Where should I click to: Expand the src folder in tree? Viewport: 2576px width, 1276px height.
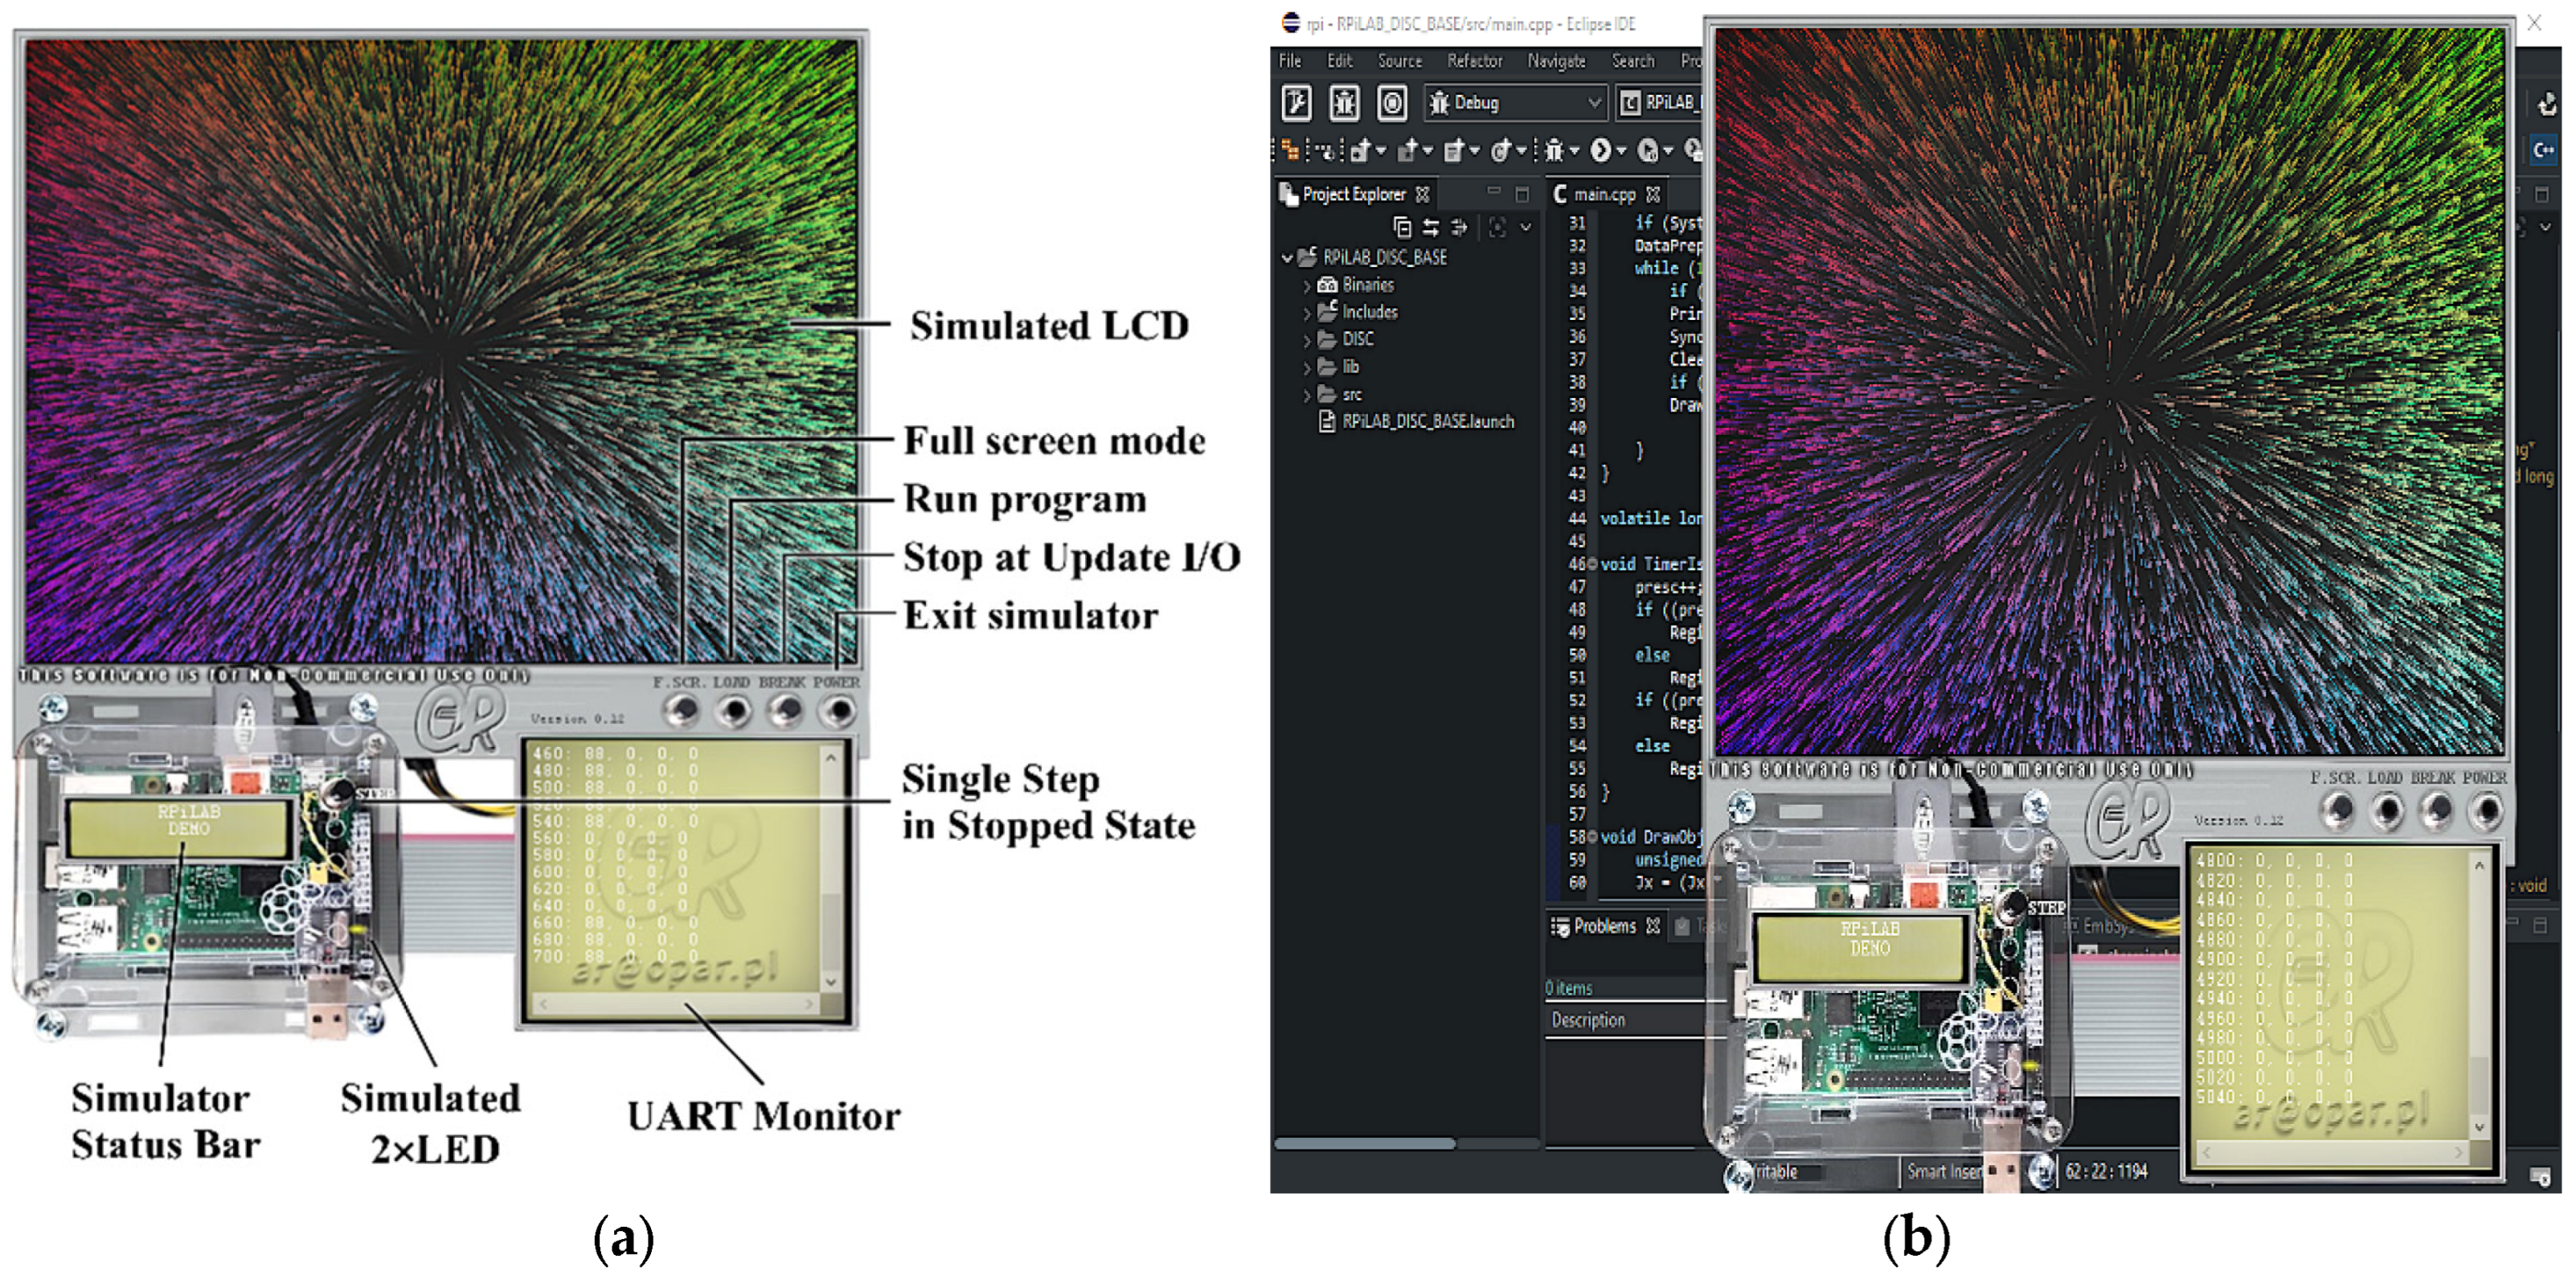1307,395
